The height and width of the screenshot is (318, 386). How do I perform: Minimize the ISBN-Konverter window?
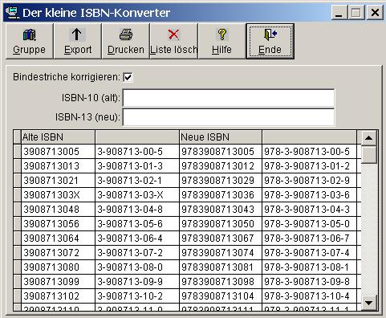pyautogui.click(x=339, y=13)
